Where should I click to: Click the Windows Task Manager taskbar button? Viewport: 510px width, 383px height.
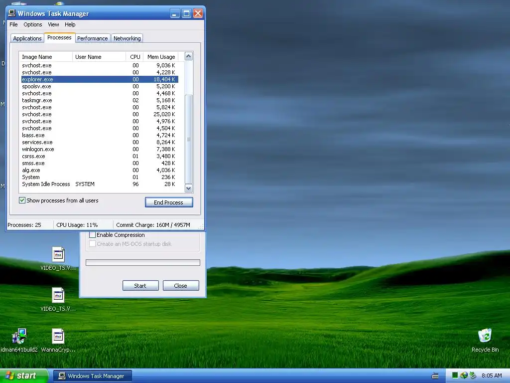coord(92,376)
